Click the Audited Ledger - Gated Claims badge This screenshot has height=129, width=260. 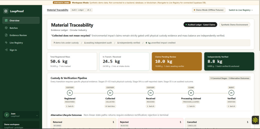point(200,25)
